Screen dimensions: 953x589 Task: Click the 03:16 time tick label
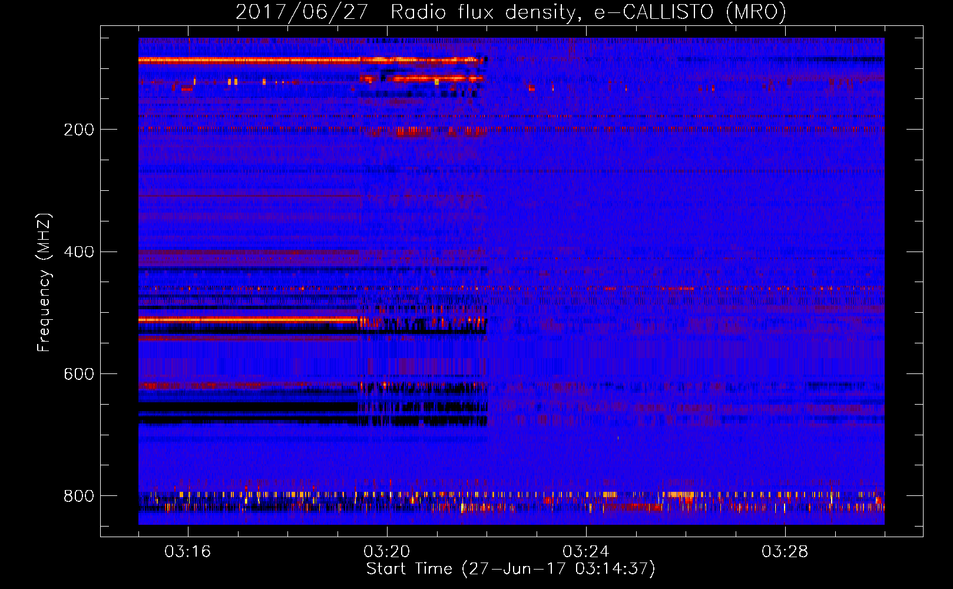click(188, 552)
